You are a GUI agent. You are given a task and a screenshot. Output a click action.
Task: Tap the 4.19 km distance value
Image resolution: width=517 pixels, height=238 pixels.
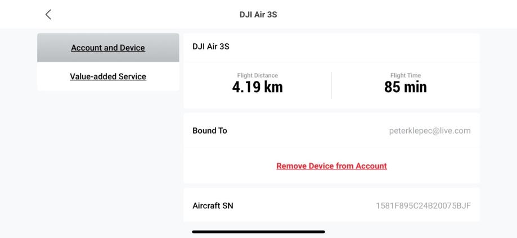tap(257, 87)
